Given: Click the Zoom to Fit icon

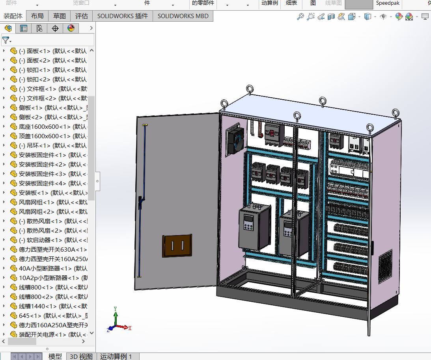Looking at the screenshot, I should click(300, 17).
